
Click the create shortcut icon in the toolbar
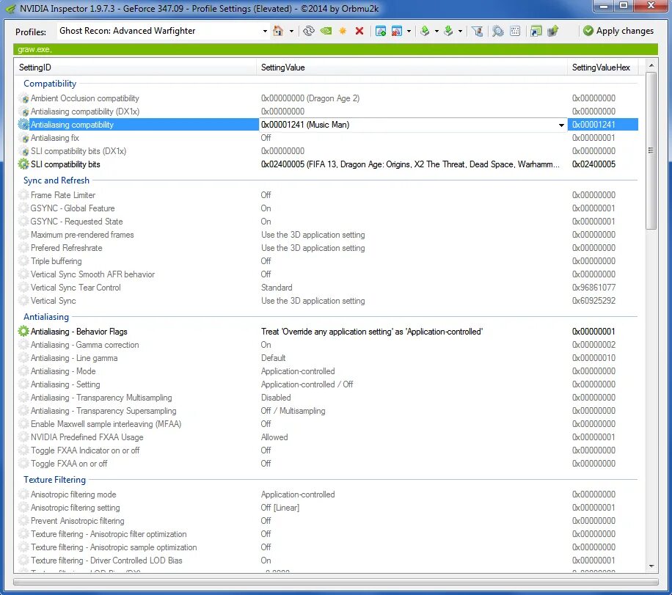(x=536, y=31)
